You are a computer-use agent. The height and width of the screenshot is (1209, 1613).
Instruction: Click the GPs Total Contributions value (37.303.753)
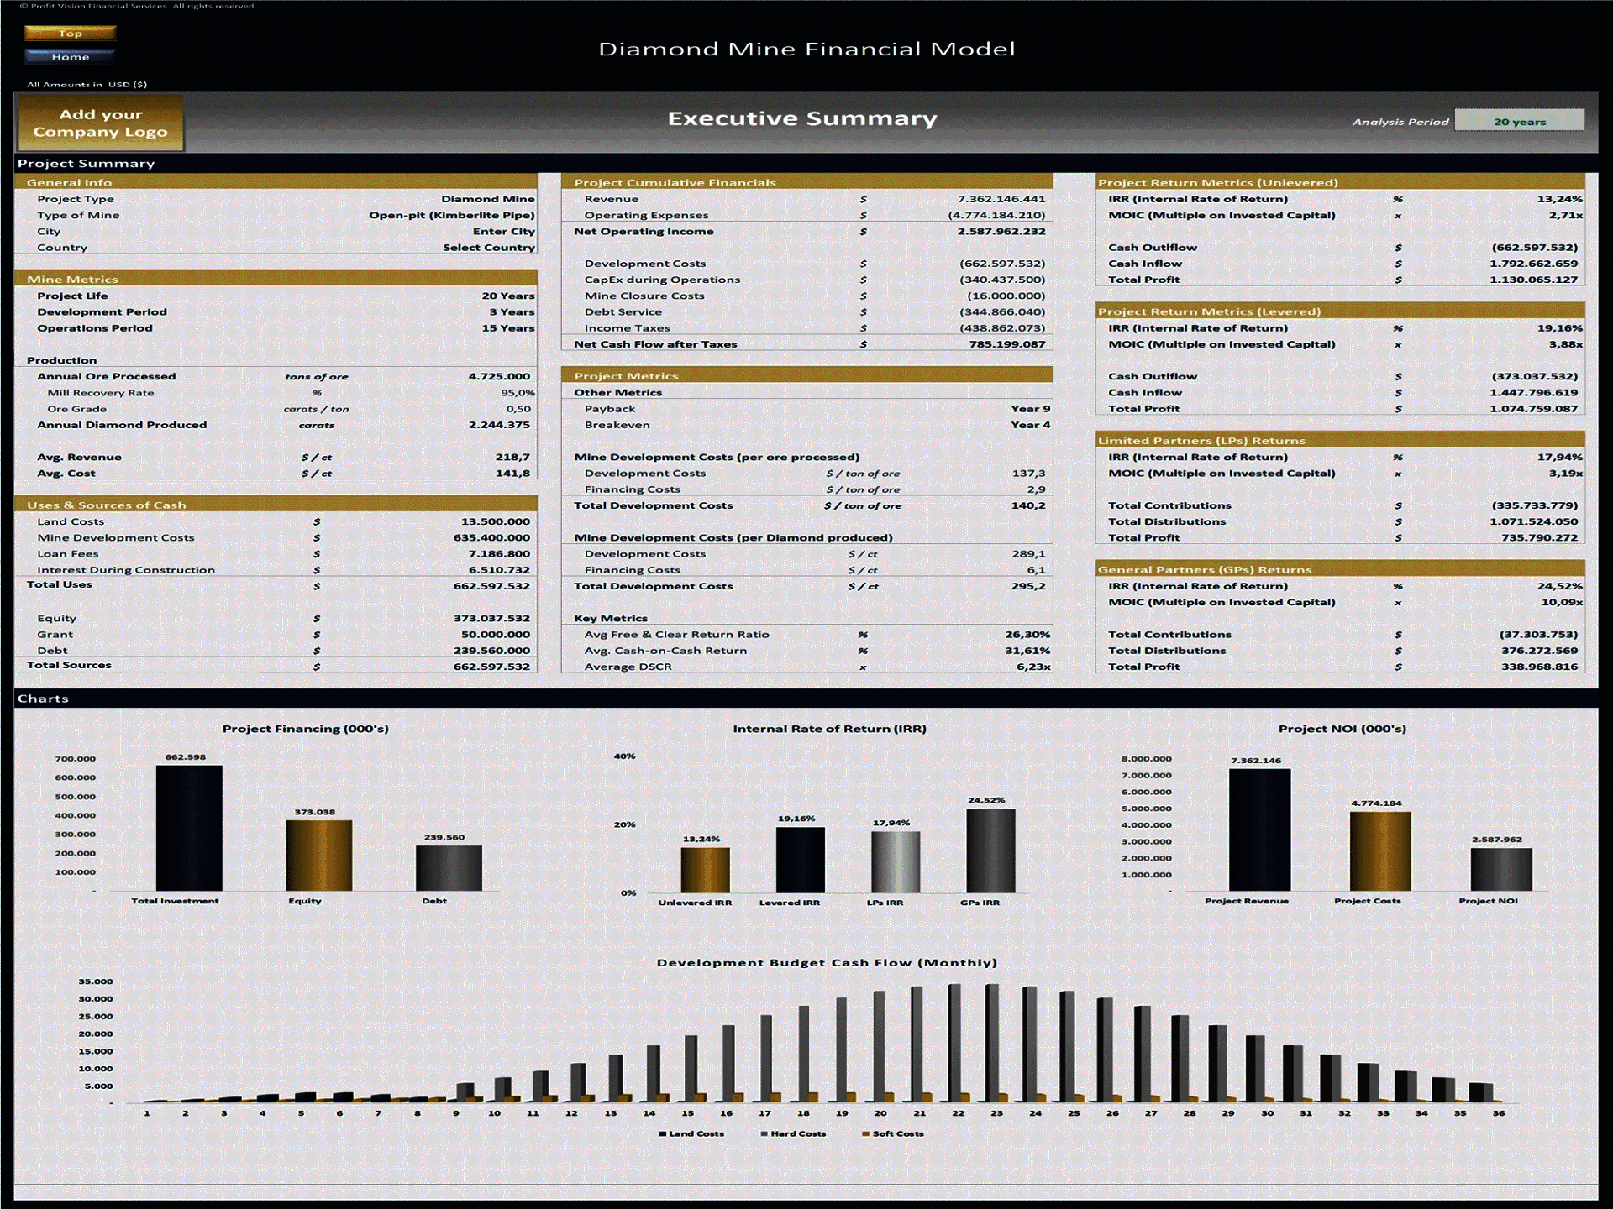pos(1539,635)
